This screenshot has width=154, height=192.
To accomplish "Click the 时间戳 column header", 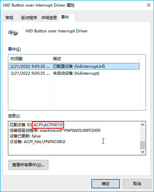I will coord(29,59).
